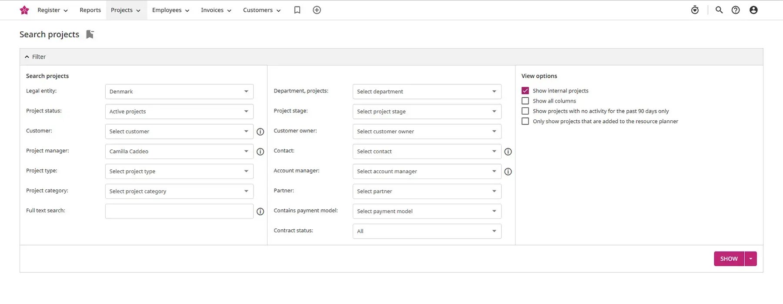Collapse the Filter panel header

click(x=391, y=57)
